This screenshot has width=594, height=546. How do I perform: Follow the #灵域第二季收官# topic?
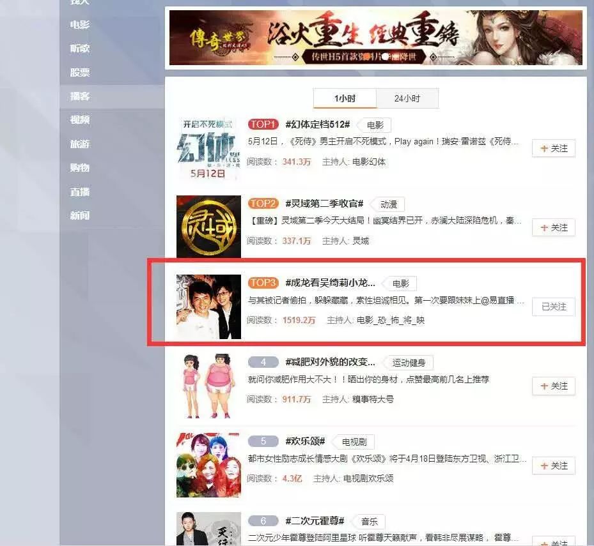pos(554,228)
